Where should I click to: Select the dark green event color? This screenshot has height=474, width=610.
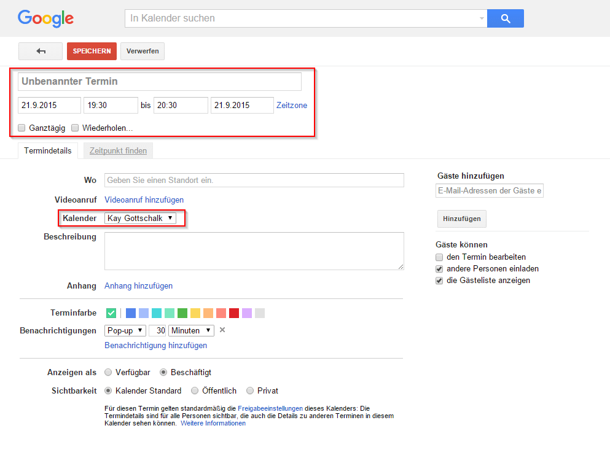pyautogui.click(x=182, y=313)
